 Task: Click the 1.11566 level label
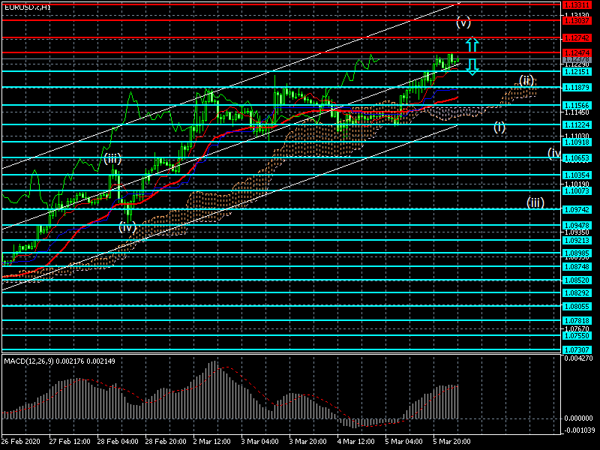[576, 105]
